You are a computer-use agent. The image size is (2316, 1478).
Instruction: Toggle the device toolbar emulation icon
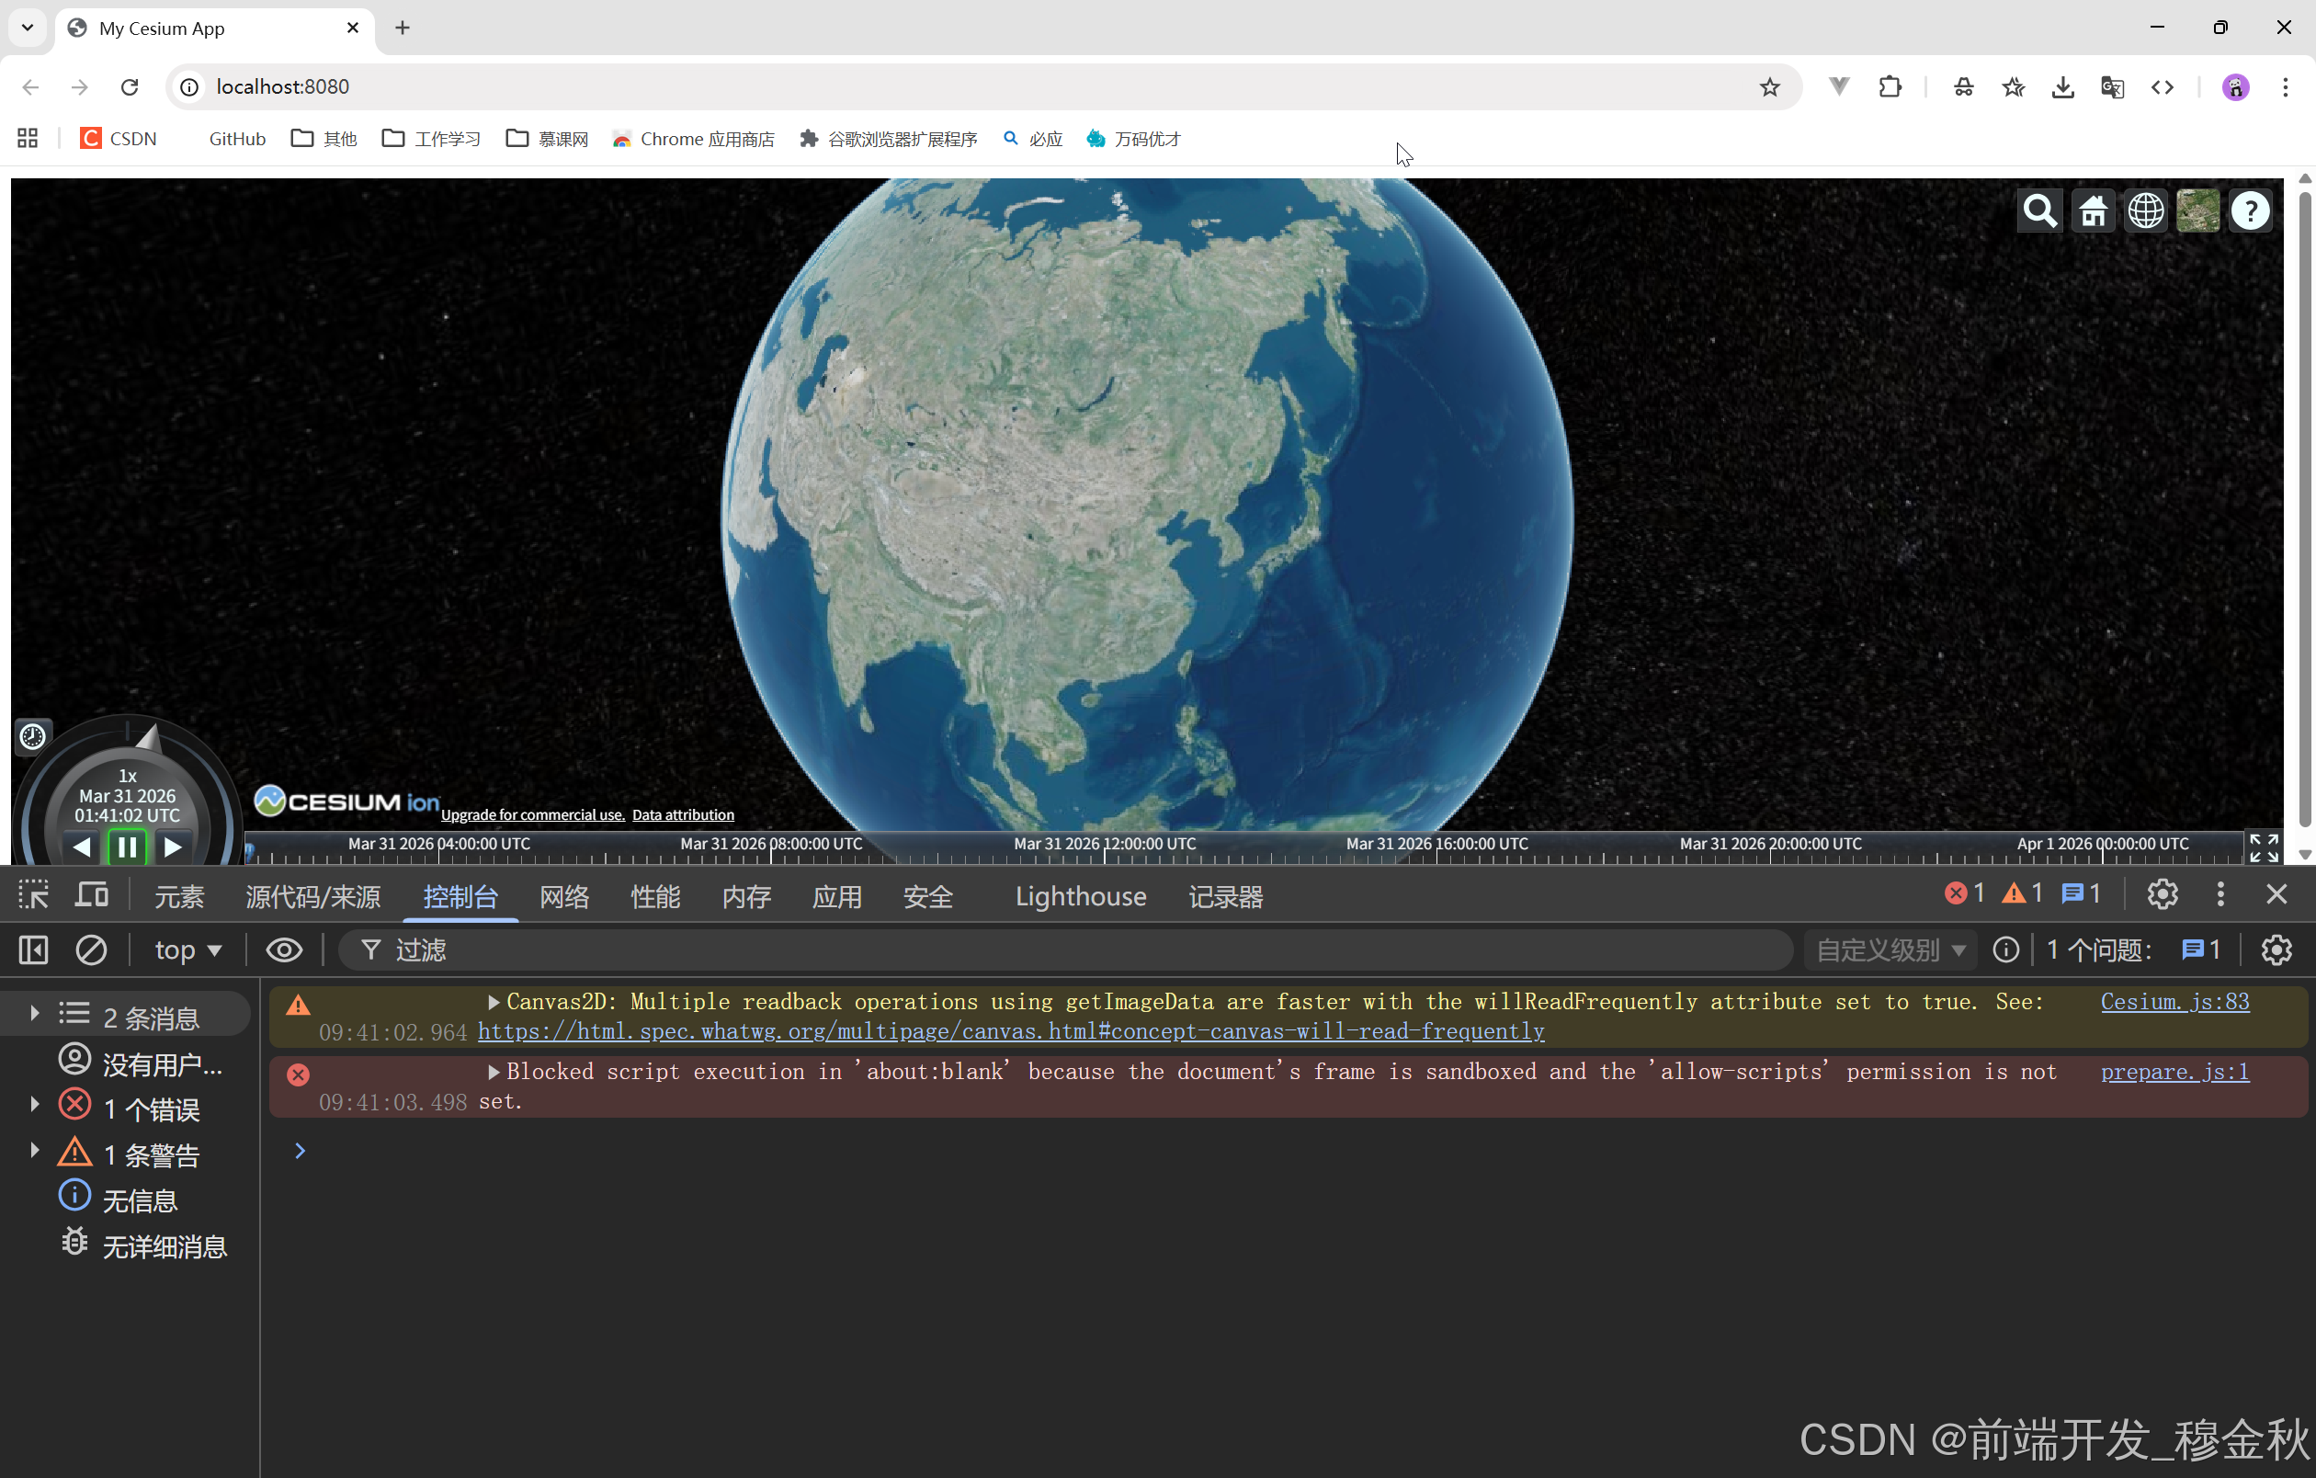click(92, 896)
